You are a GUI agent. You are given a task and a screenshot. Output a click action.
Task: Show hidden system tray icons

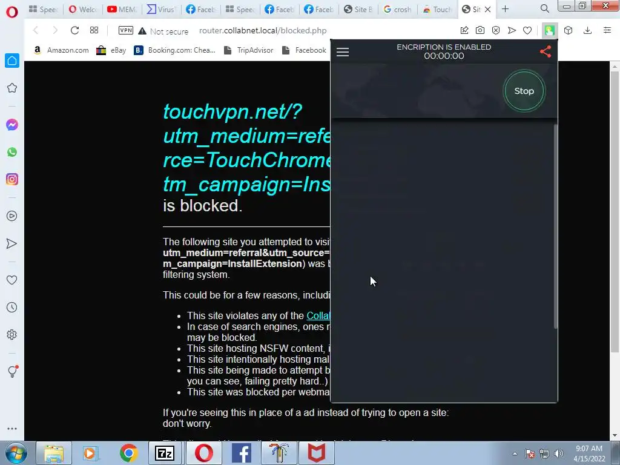coord(515,453)
